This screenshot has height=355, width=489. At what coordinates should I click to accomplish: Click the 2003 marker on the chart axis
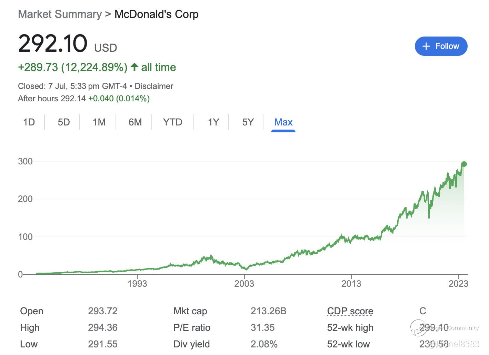pyautogui.click(x=244, y=284)
